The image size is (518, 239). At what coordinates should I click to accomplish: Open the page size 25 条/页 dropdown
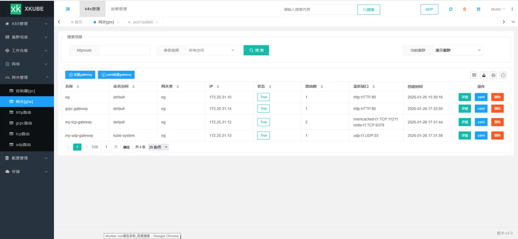click(x=158, y=147)
